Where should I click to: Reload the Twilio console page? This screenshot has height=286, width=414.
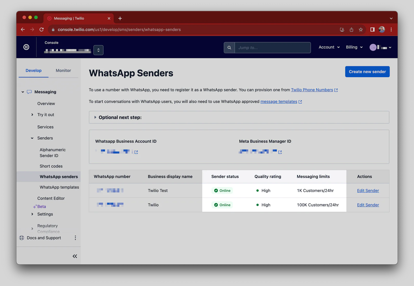41,30
